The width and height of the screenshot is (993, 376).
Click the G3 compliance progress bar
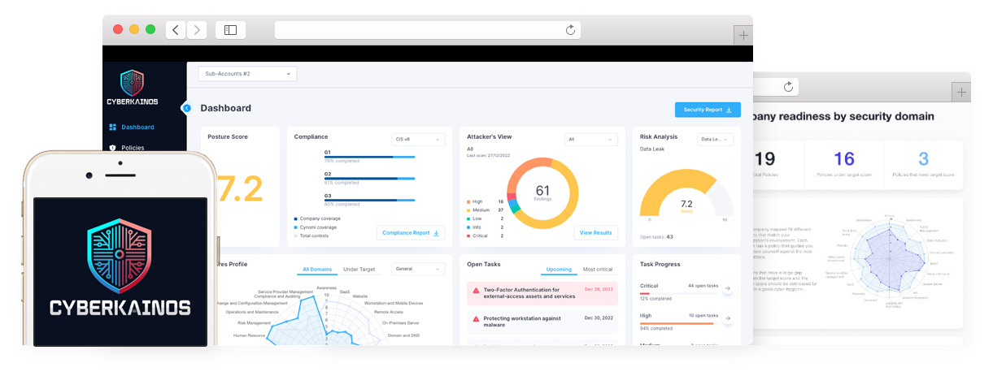coord(369,199)
